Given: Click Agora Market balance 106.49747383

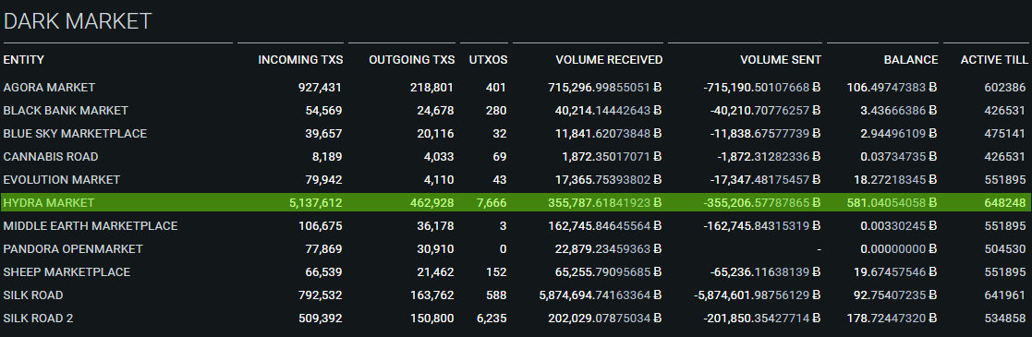Looking at the screenshot, I should tap(892, 88).
